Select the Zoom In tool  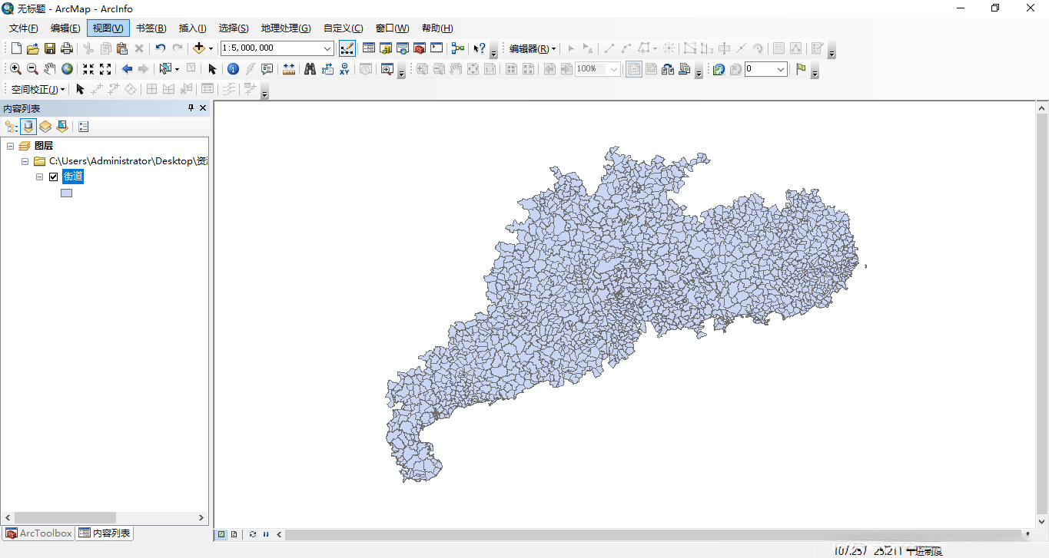(15, 69)
